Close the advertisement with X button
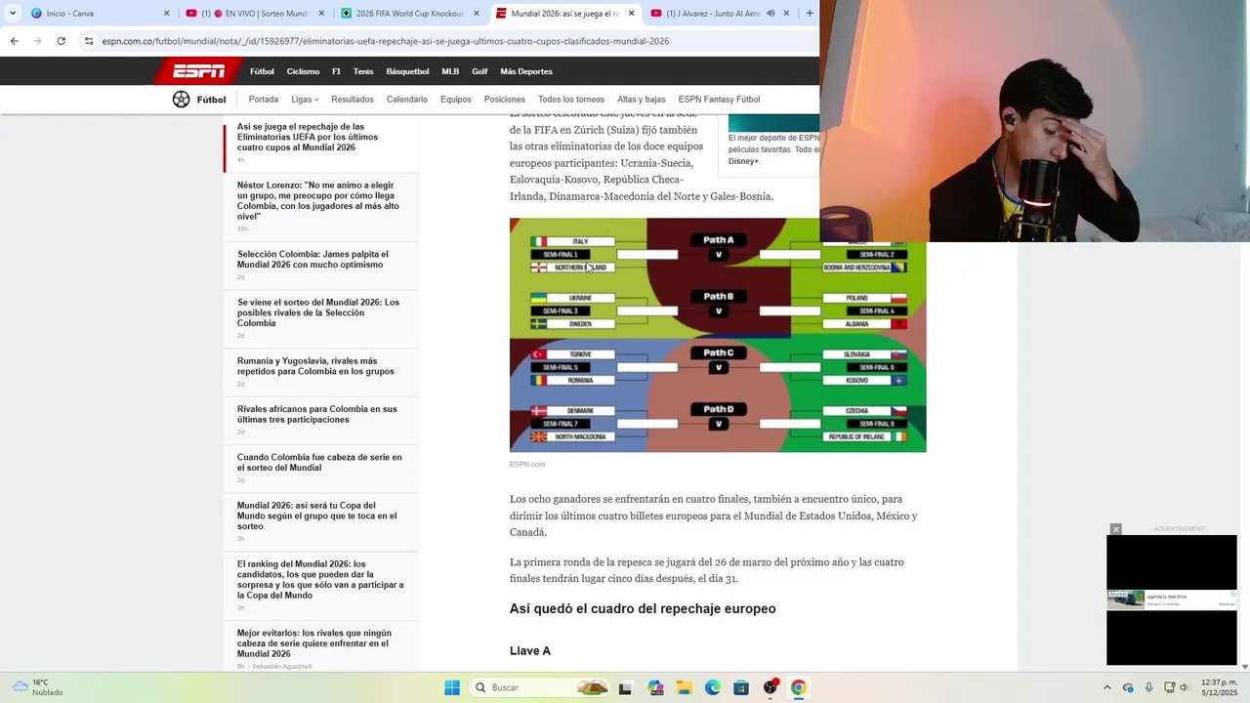This screenshot has height=703, width=1250. pos(1115,529)
